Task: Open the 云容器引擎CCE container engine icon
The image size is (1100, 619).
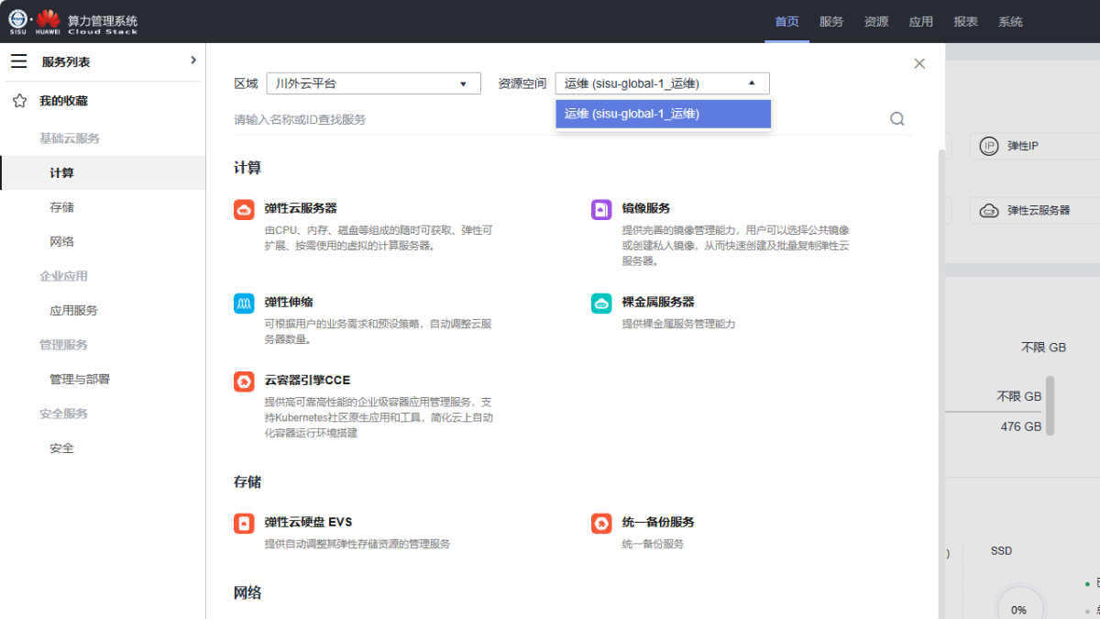Action: pyautogui.click(x=244, y=381)
